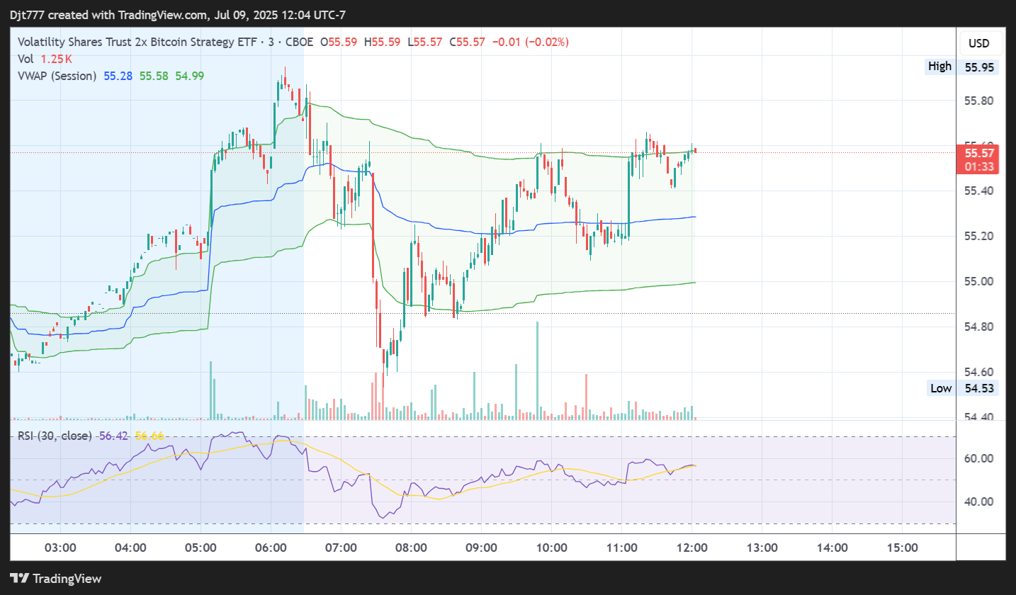Click the 55.00 price axis label

click(978, 282)
